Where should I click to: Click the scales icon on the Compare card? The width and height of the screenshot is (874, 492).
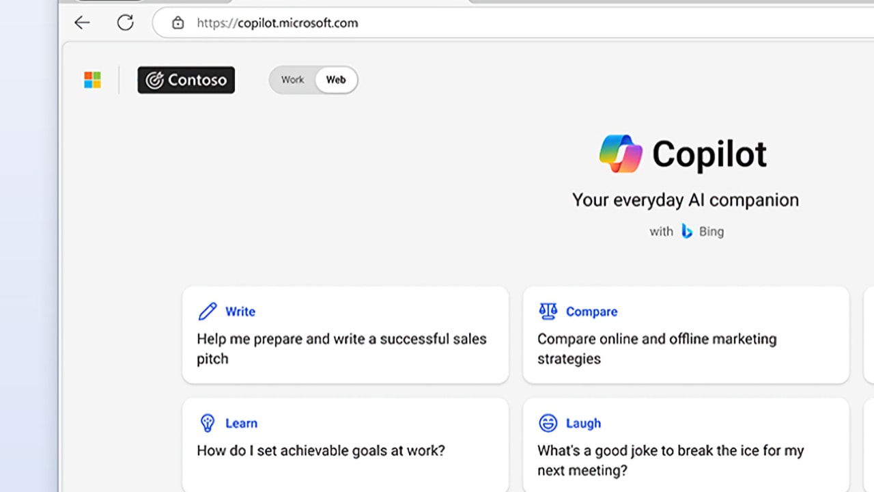click(548, 311)
